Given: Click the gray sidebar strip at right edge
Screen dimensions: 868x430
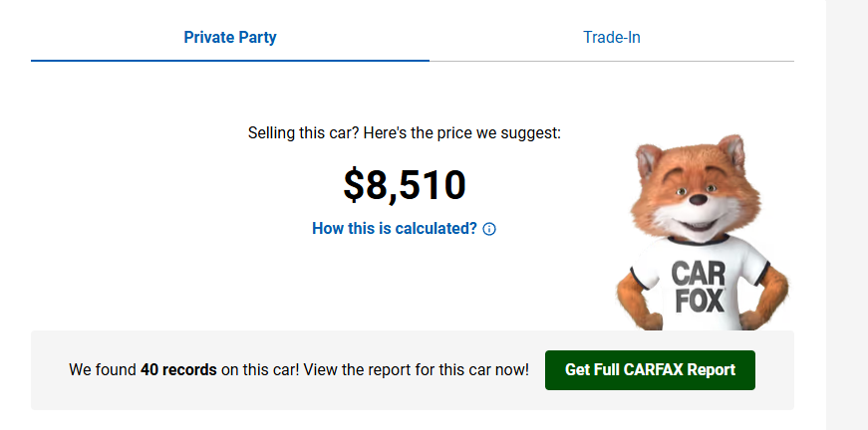Looking at the screenshot, I should pyautogui.click(x=847, y=215).
